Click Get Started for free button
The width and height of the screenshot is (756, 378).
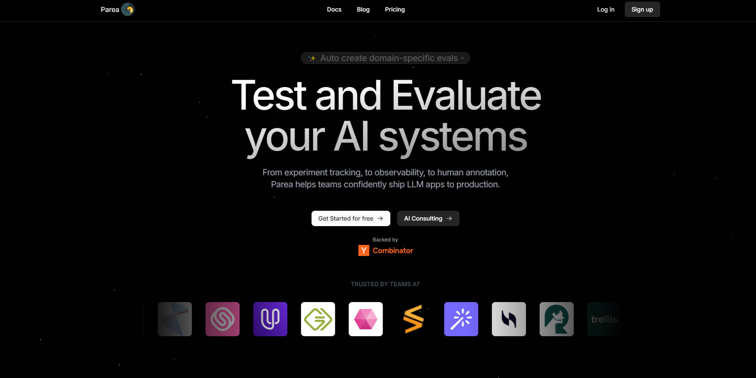point(351,218)
